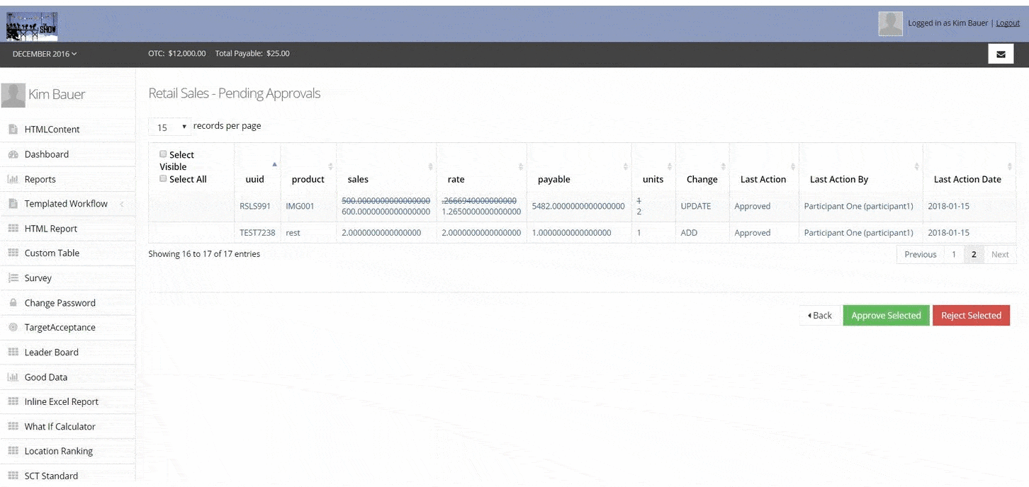Click the Inline Excel Report grid icon

coord(13,401)
